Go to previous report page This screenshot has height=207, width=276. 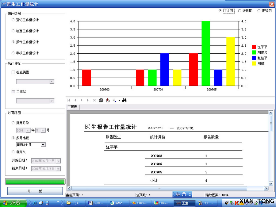[75, 100]
